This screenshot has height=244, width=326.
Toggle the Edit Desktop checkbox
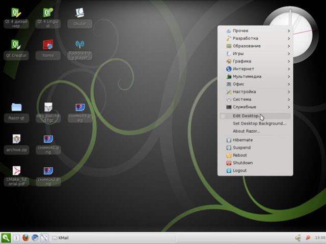(223, 116)
